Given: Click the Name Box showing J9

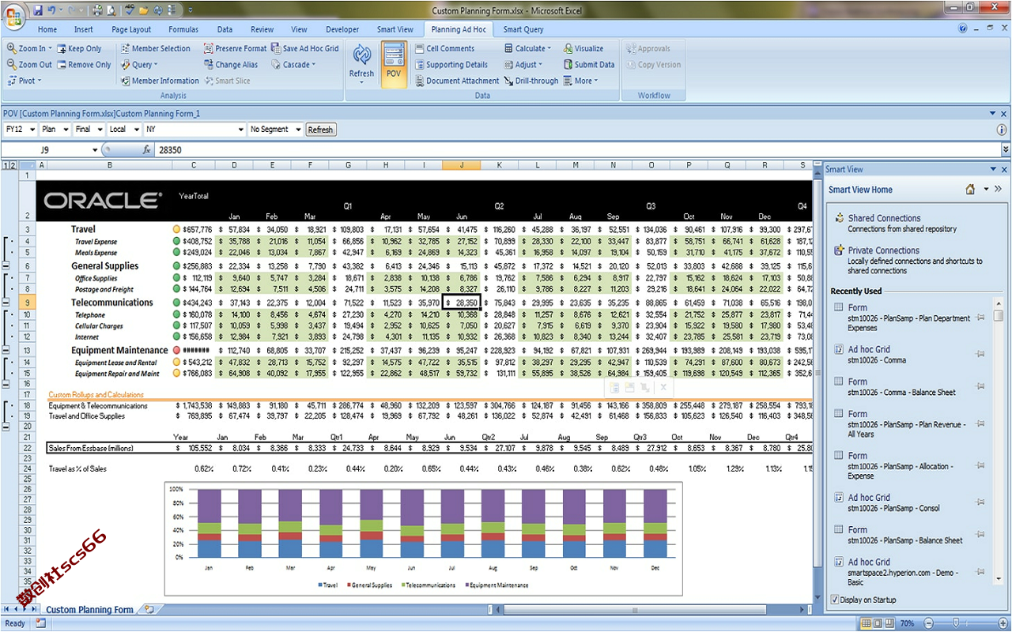Looking at the screenshot, I should [49, 149].
